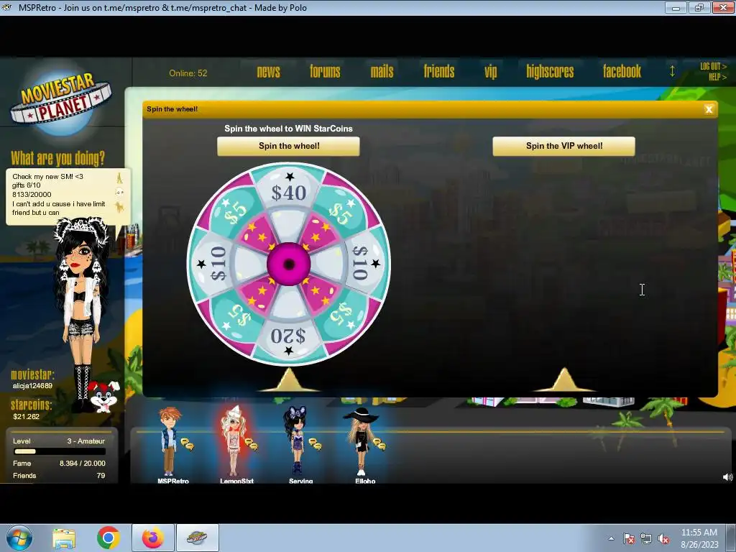Viewport: 736px width, 552px height.
Task: Select the LemonSixt friend avatar
Action: 233,441
